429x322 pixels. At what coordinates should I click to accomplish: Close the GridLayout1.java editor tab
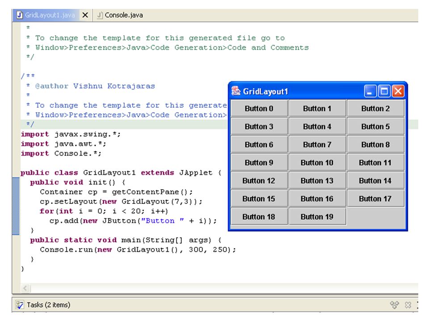click(85, 15)
